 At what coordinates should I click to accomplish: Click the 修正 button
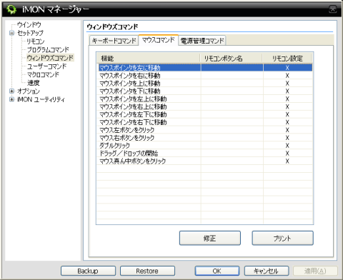(210, 238)
